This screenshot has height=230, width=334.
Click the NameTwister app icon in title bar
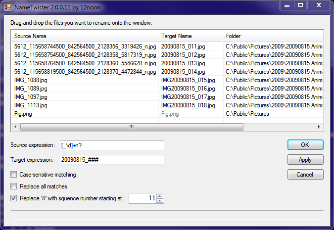click(x=8, y=6)
